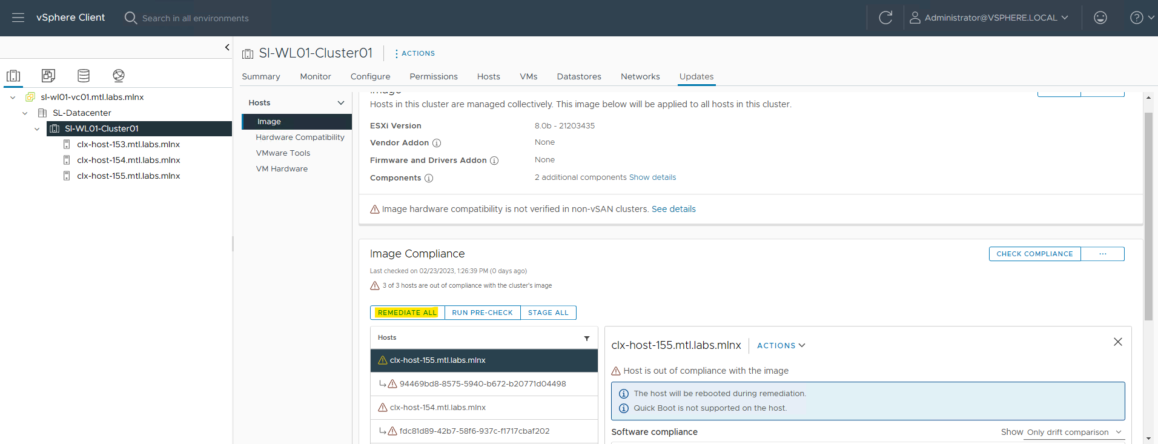Open the feedback smiley icon
The height and width of the screenshot is (444, 1158).
[1100, 18]
